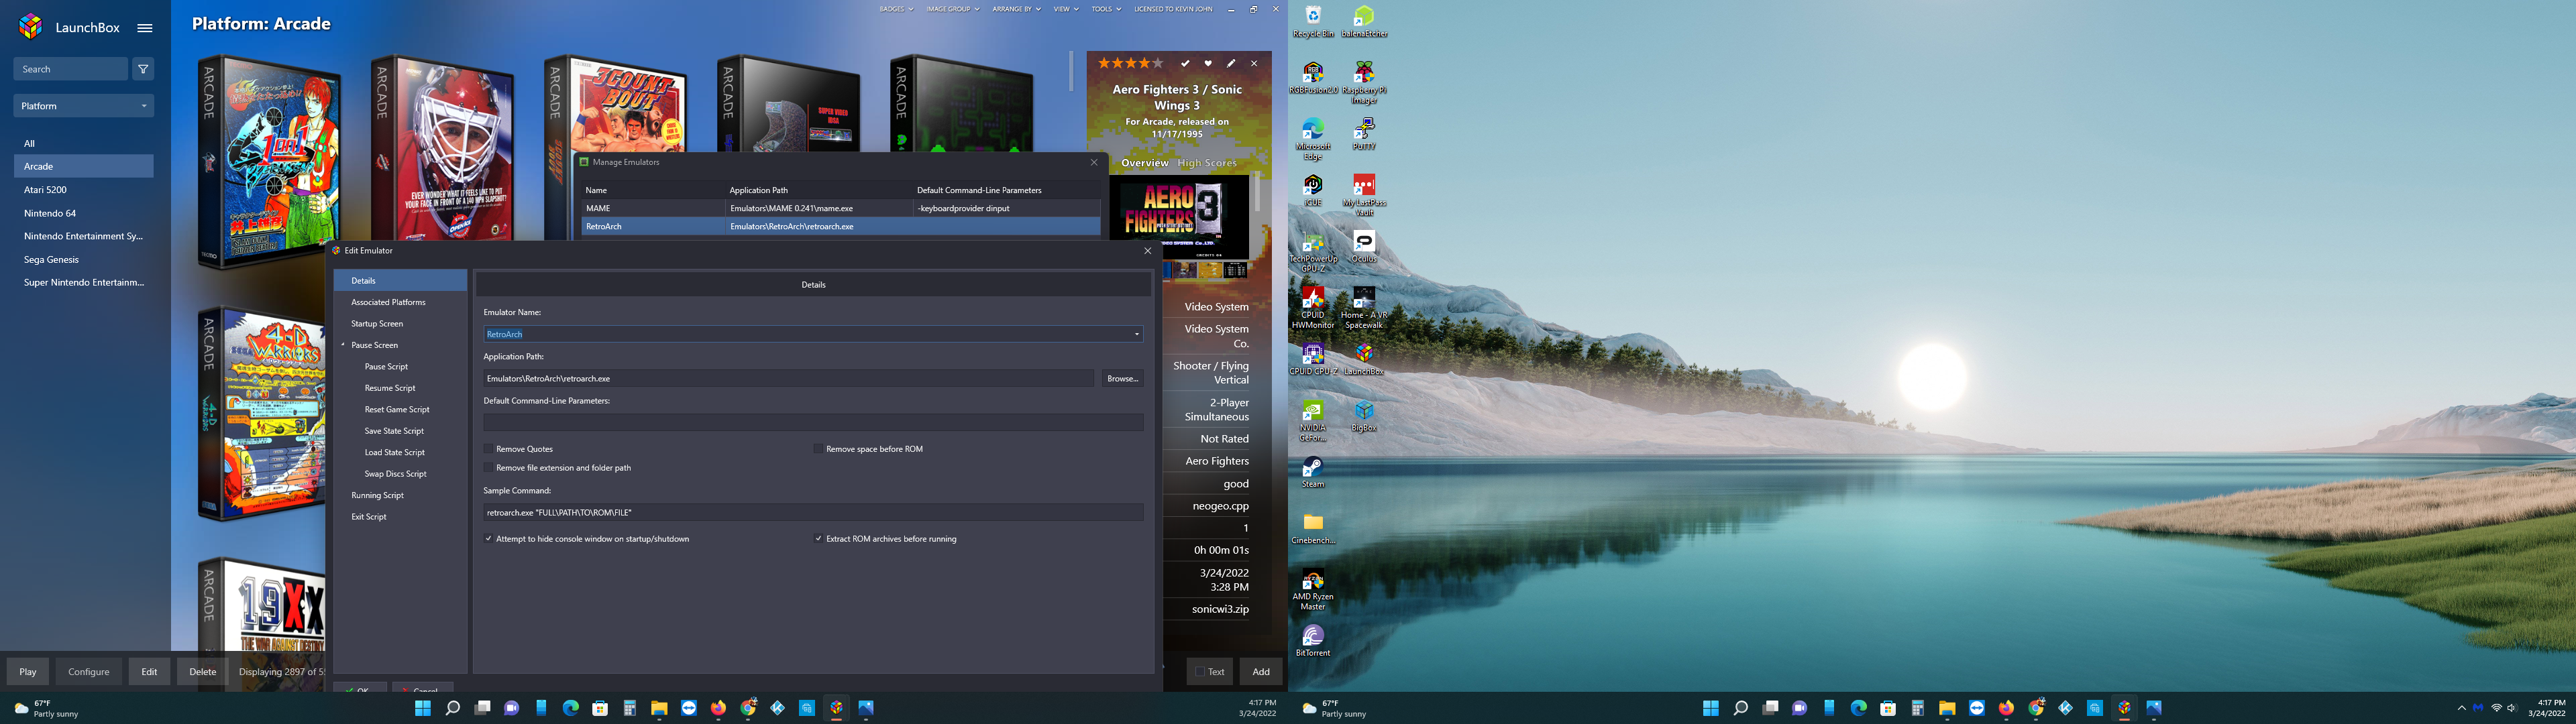Click Default Command-Line Parameters field in Edit Emulator

[x=813, y=423]
